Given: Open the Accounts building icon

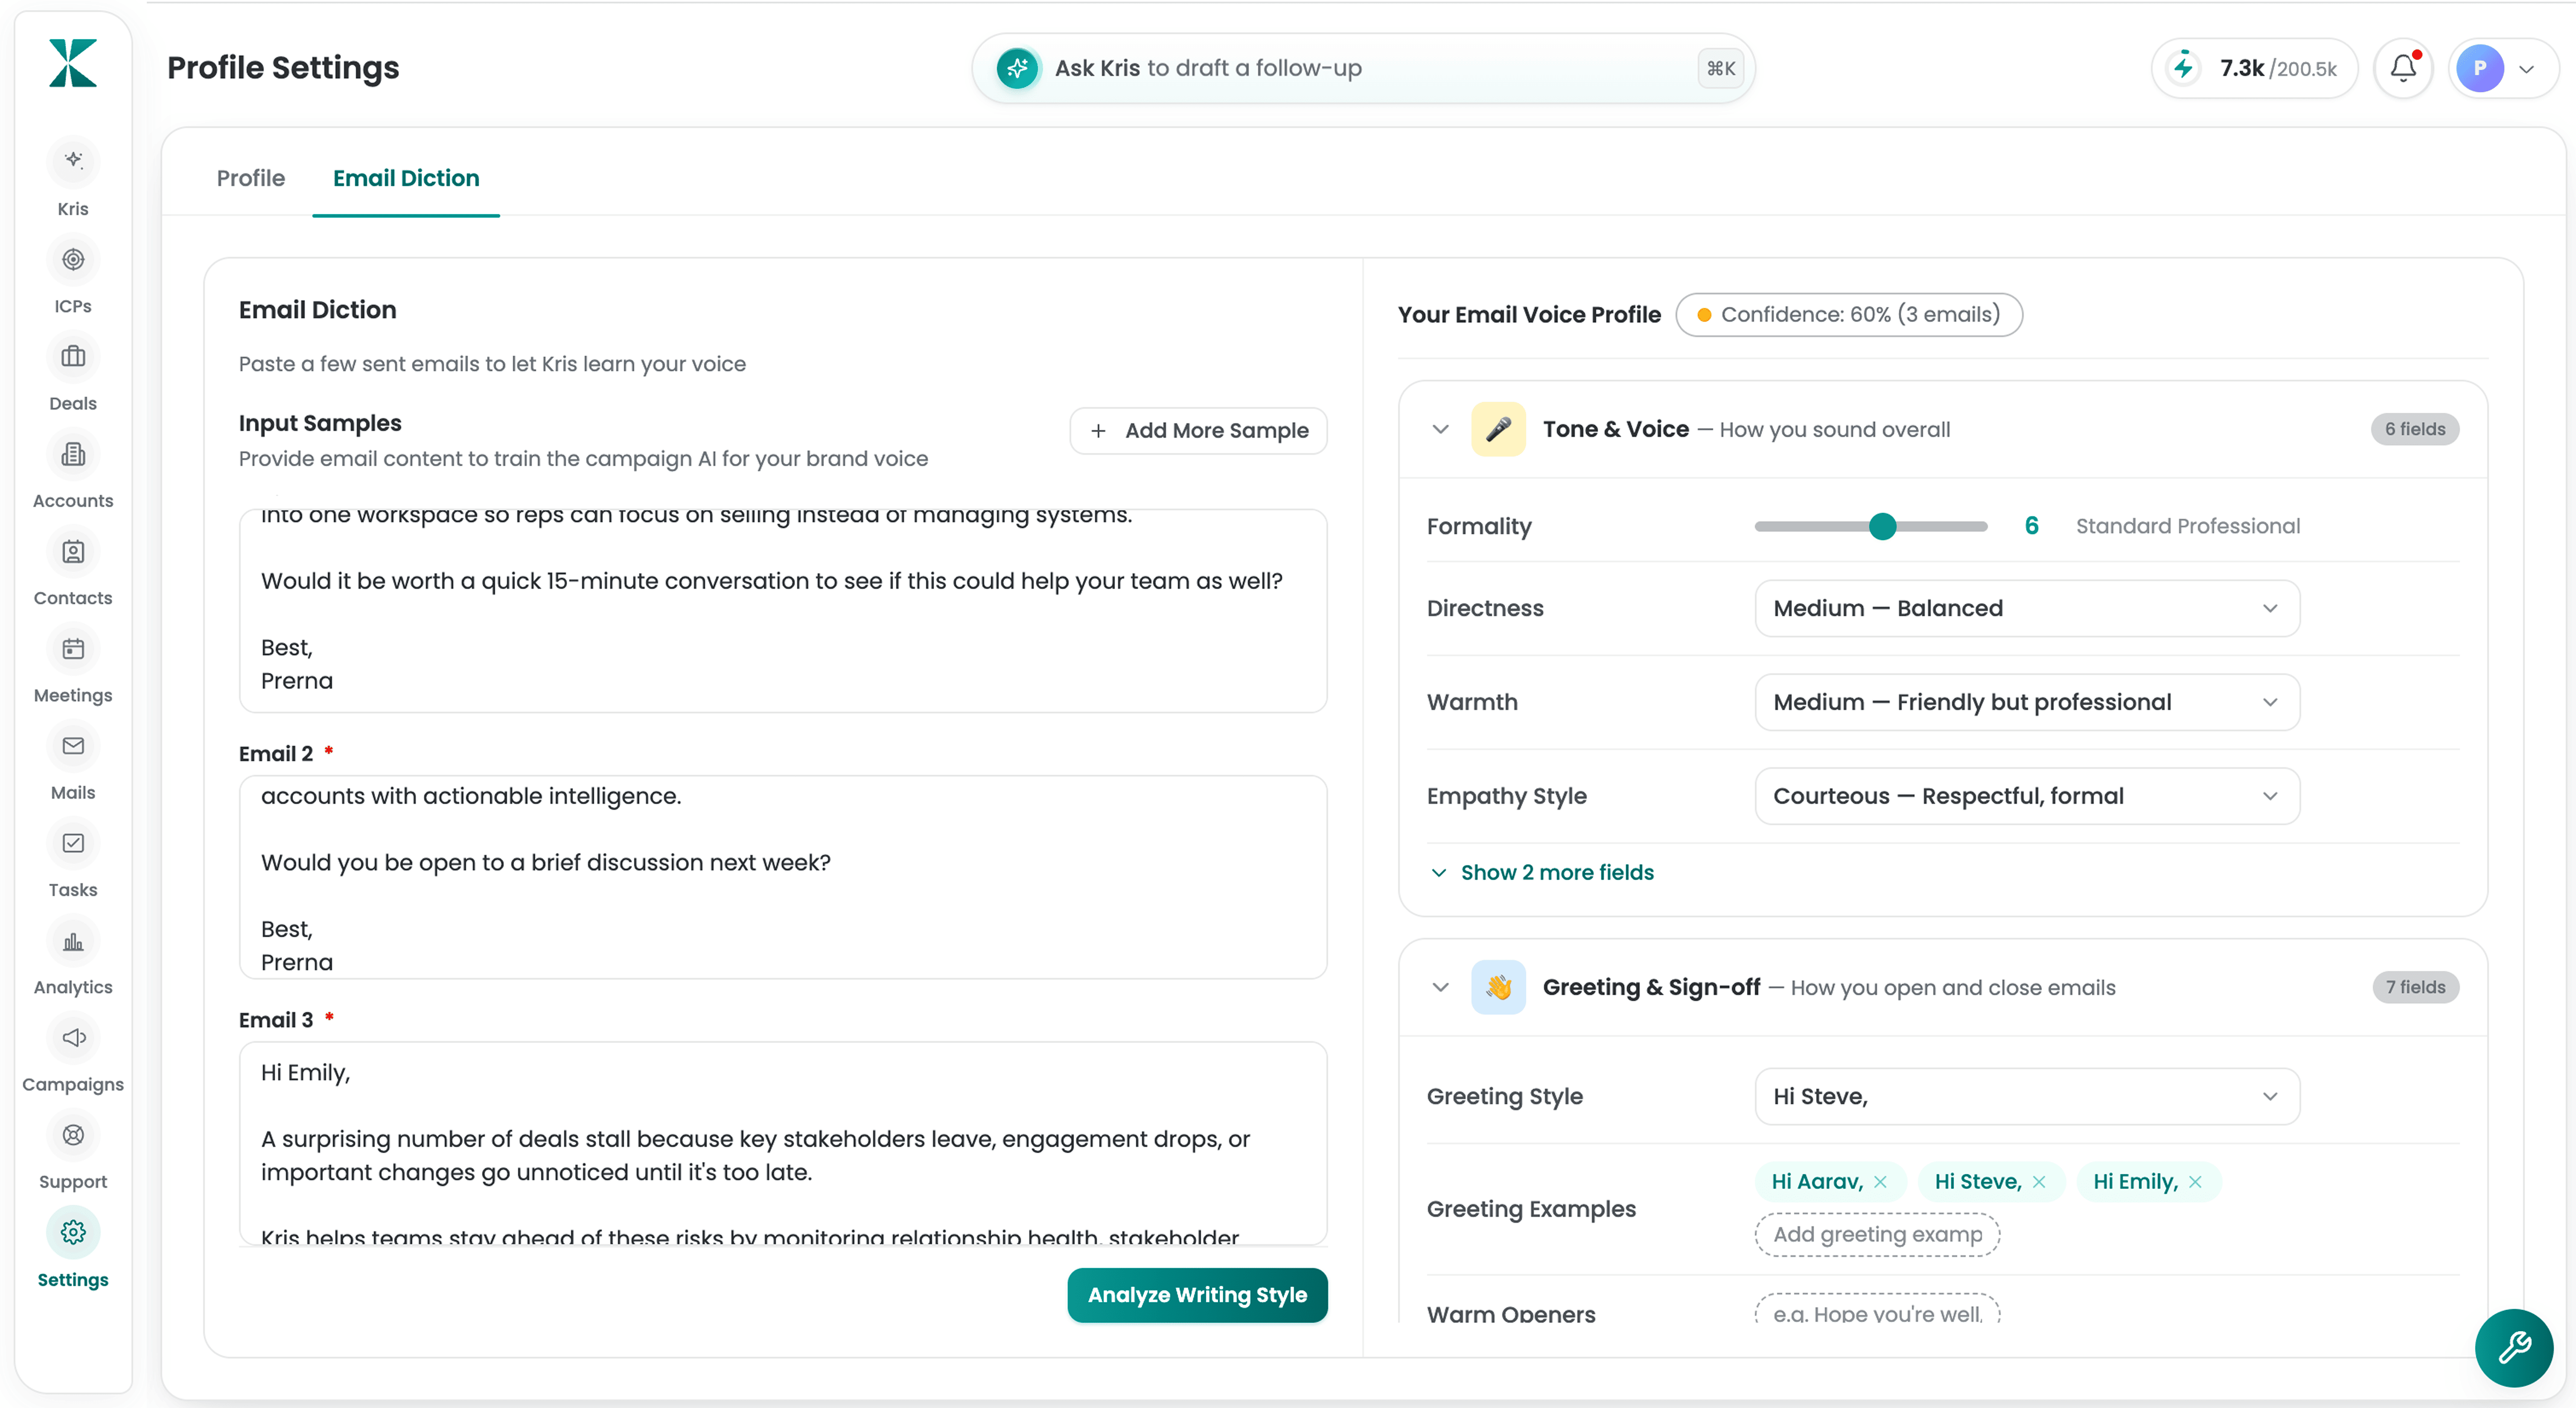Looking at the screenshot, I should click(x=73, y=454).
